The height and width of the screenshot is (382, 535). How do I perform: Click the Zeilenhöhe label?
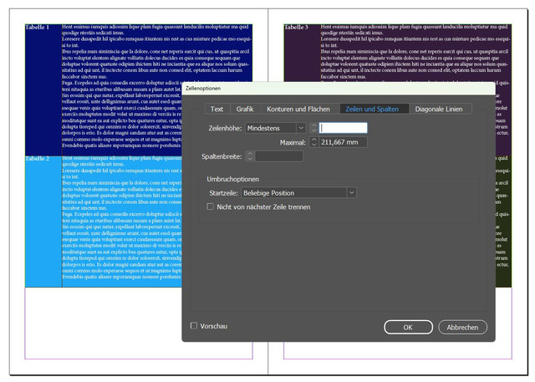pos(225,128)
